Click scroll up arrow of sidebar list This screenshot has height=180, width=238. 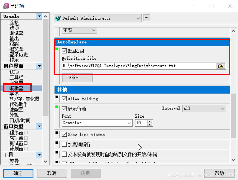click(x=46, y=16)
